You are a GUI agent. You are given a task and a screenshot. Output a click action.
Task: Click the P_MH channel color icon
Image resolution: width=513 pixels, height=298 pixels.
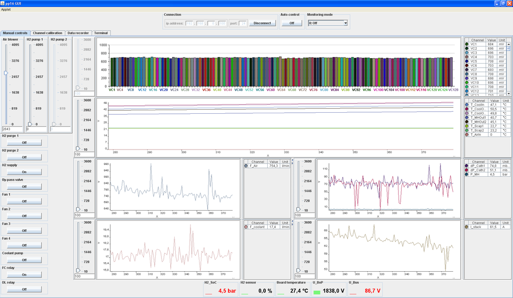click(467, 174)
